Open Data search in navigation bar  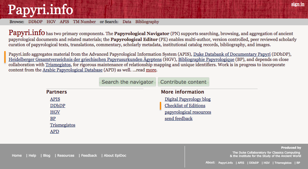click(x=127, y=22)
